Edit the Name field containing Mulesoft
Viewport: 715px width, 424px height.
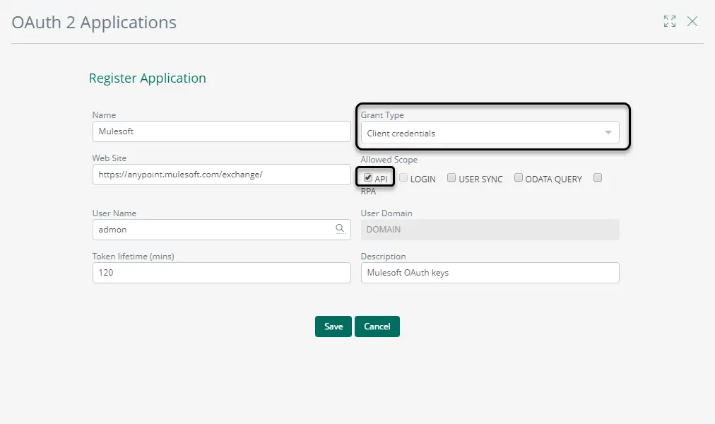[x=222, y=131]
